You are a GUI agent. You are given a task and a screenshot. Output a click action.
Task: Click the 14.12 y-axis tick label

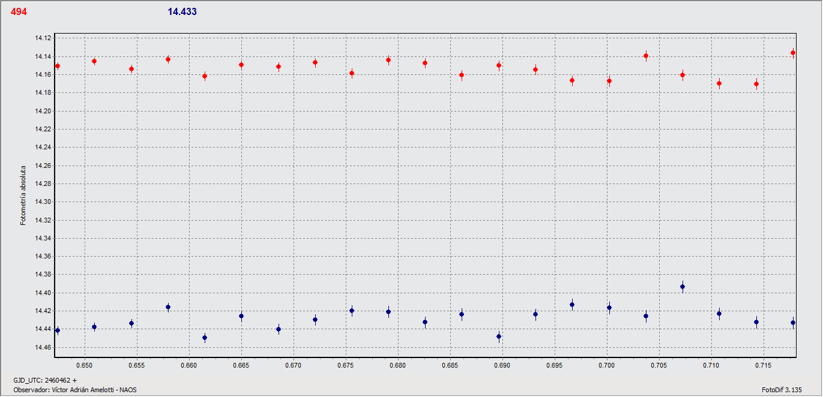pyautogui.click(x=43, y=38)
